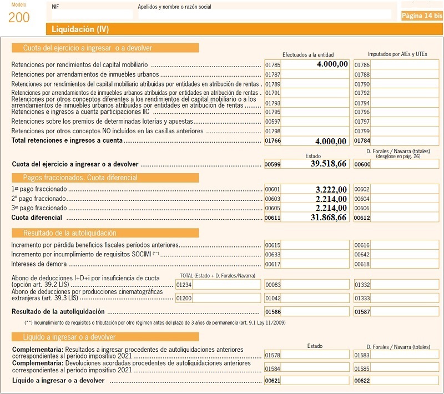Viewport: 444px width, 394px height.
Task: Click field 01789 input box
Action: [x=315, y=84]
